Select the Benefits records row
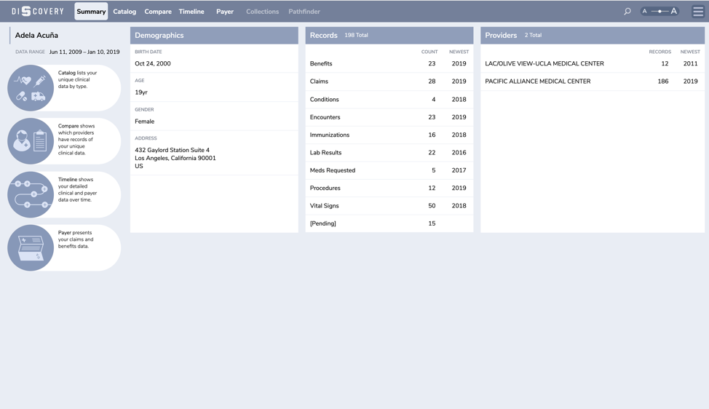 pyautogui.click(x=389, y=64)
